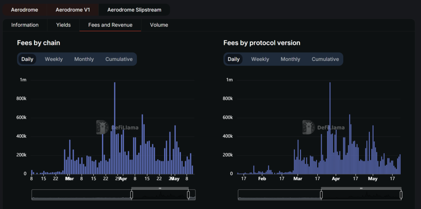Show Cumulative view for Fees by chain

(119, 59)
